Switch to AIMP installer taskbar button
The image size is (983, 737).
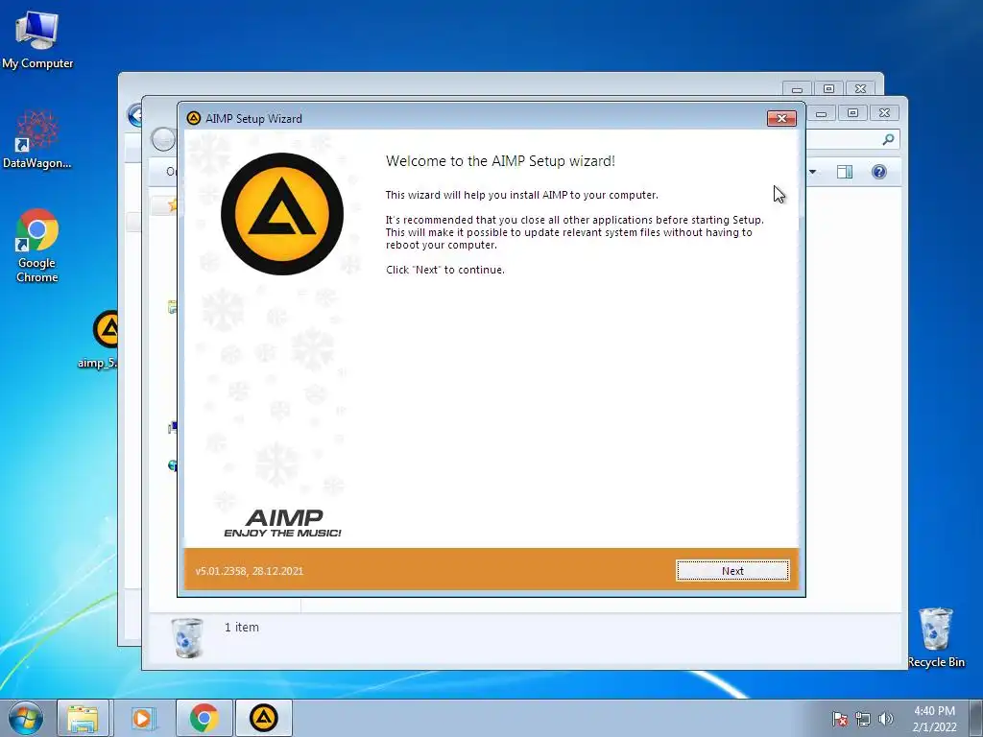click(x=264, y=718)
